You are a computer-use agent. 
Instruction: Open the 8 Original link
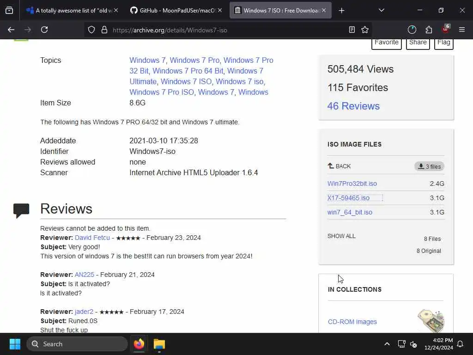tap(429, 251)
